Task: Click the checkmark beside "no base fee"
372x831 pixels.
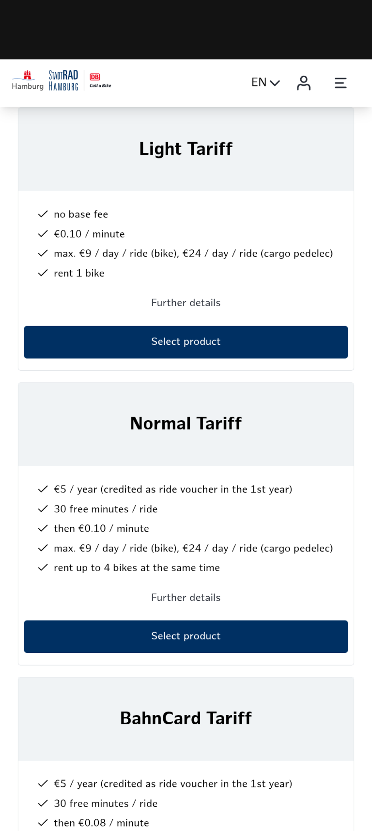Action: (43, 214)
